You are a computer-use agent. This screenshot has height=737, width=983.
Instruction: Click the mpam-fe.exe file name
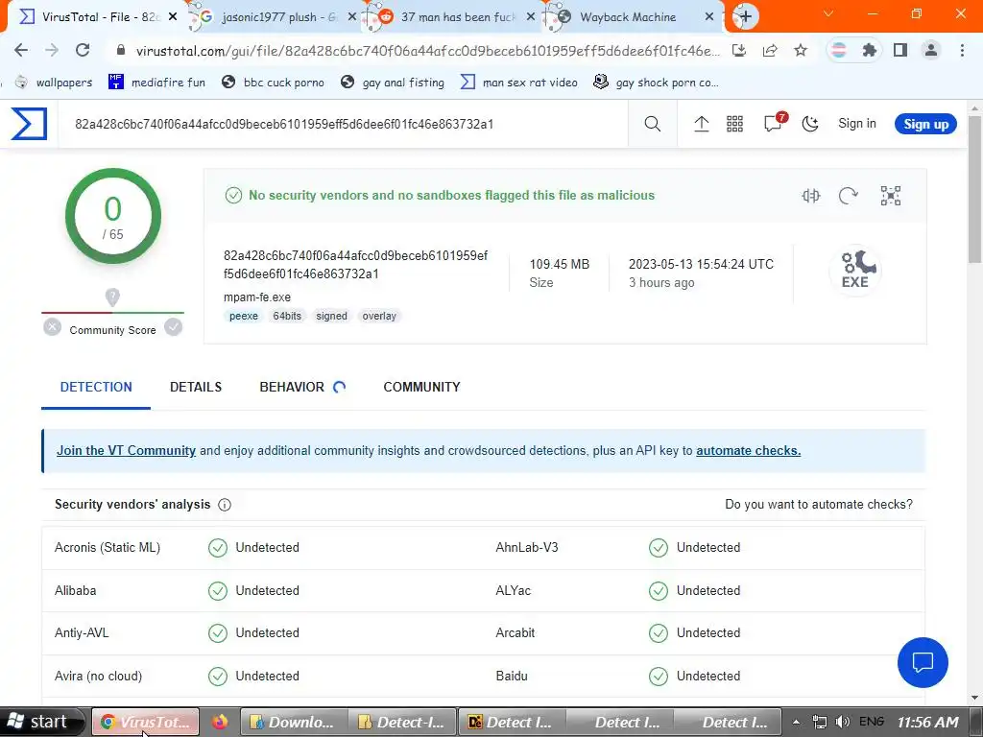click(x=257, y=297)
